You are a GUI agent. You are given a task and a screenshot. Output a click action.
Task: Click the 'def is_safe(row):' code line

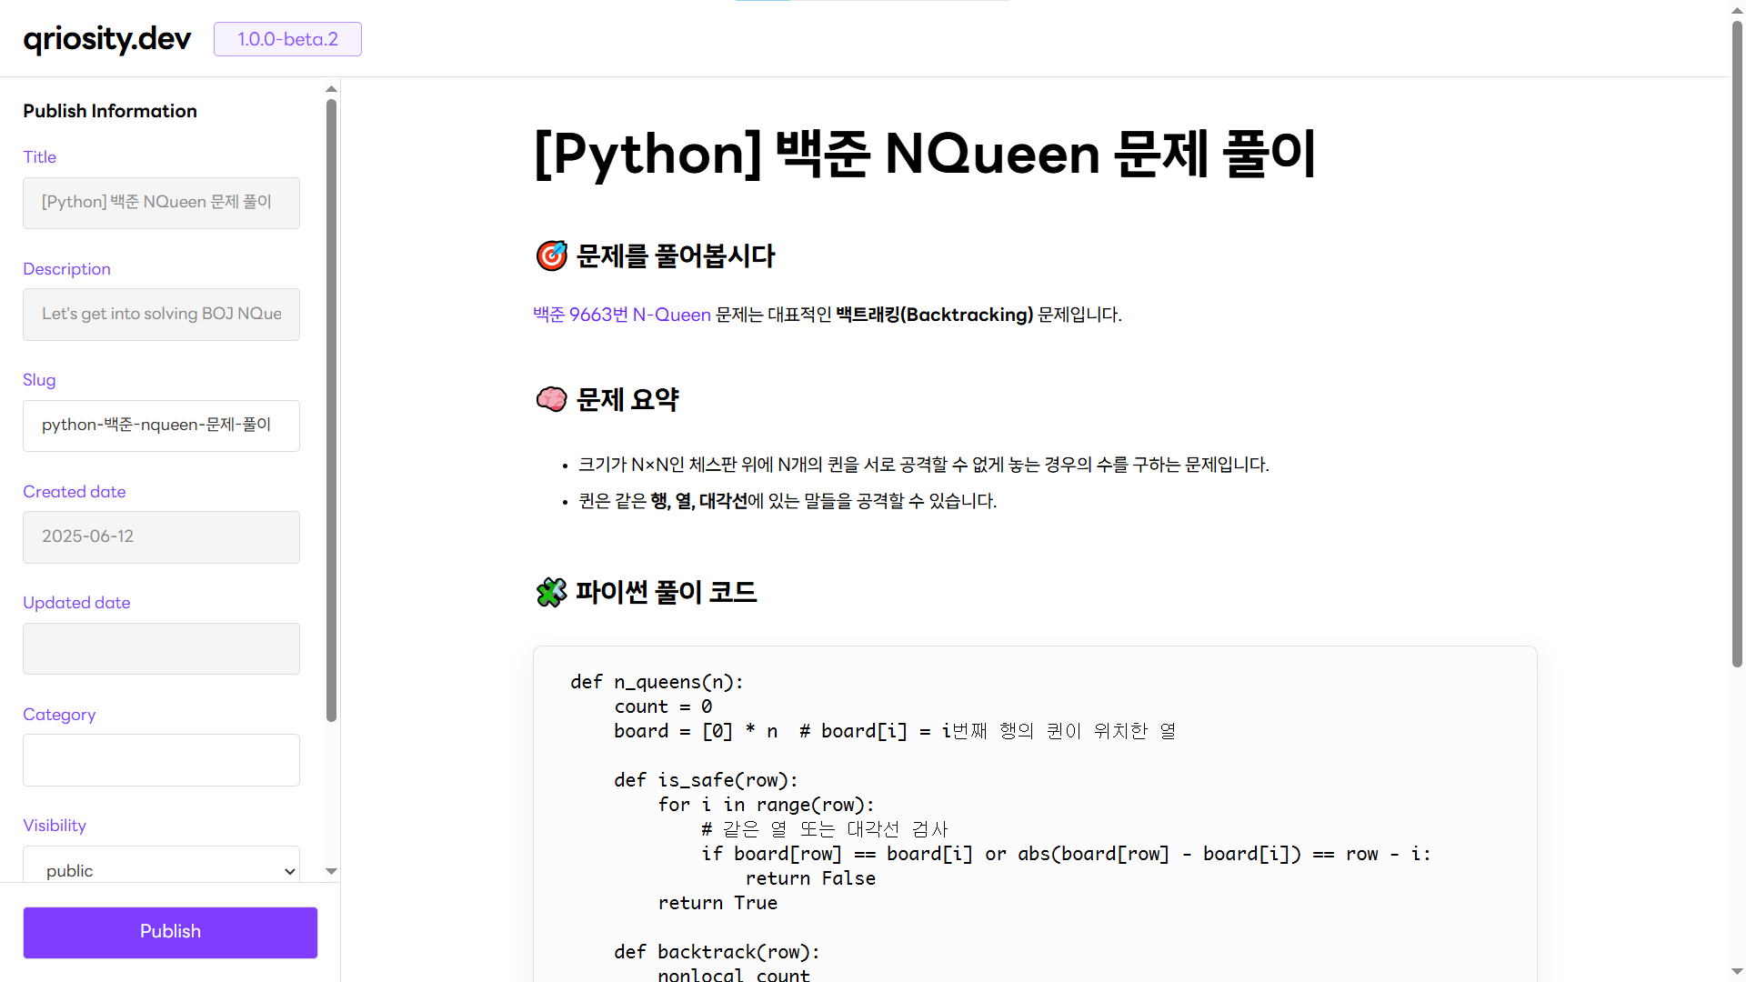706,780
